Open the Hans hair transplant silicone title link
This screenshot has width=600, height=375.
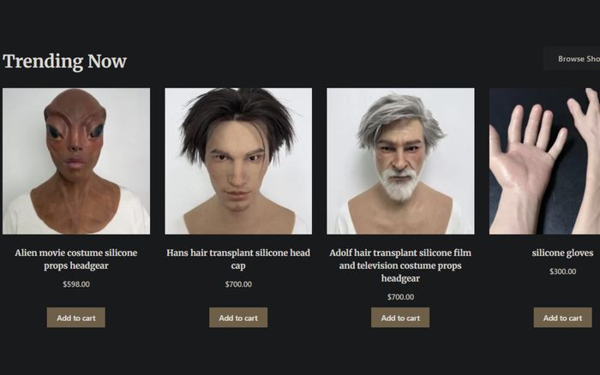point(238,259)
